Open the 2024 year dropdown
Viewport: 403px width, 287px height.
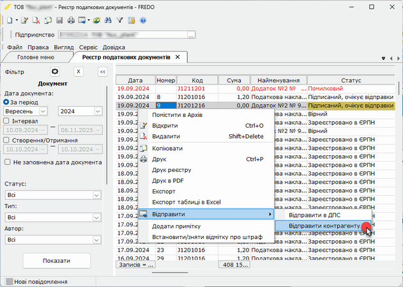tap(98, 111)
